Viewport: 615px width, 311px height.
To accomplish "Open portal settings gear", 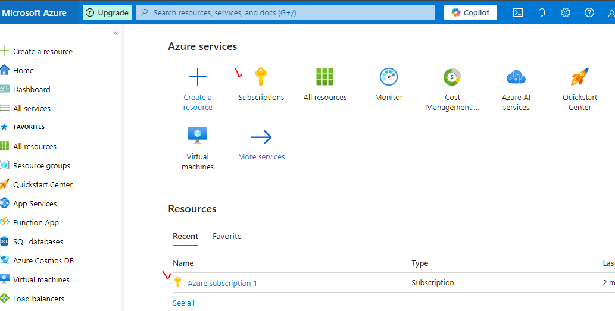I will (565, 12).
